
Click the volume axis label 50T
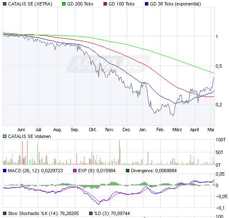[220, 152]
